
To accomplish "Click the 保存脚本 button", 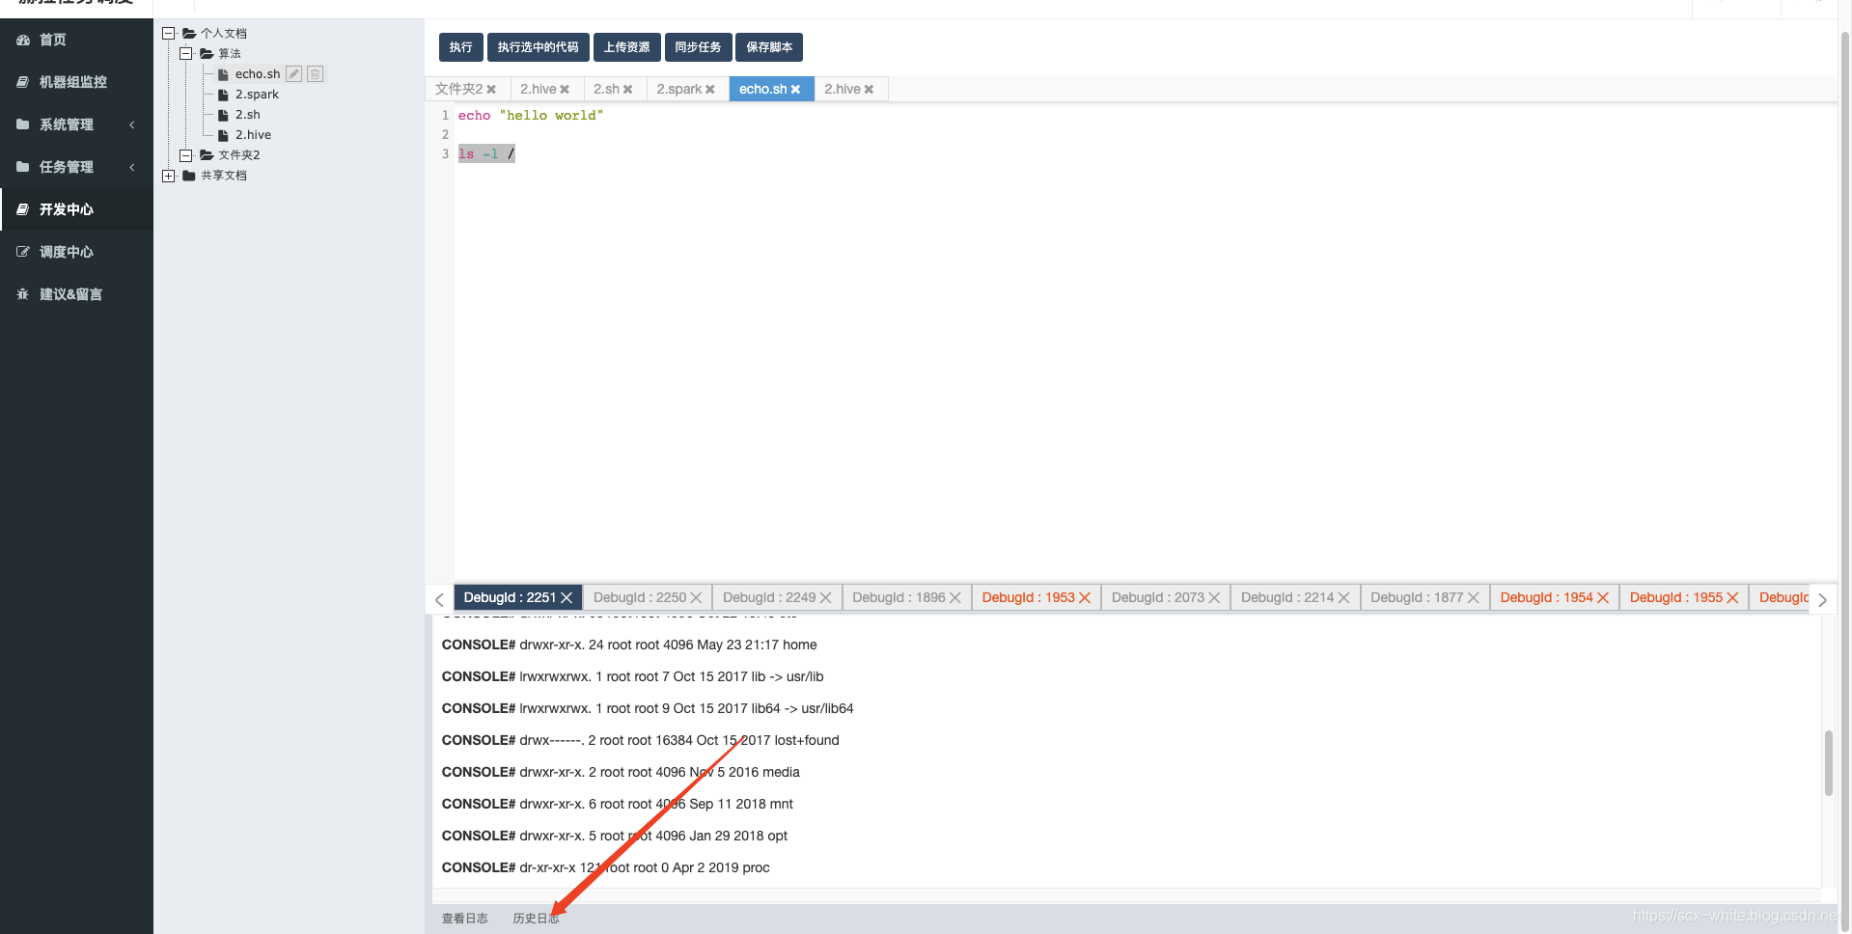I will coord(768,47).
